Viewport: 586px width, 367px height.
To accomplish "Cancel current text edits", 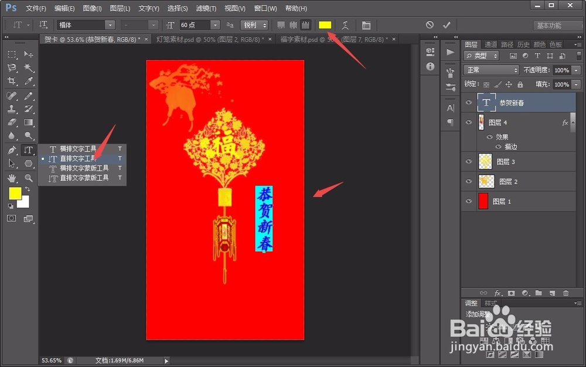I will (430, 25).
